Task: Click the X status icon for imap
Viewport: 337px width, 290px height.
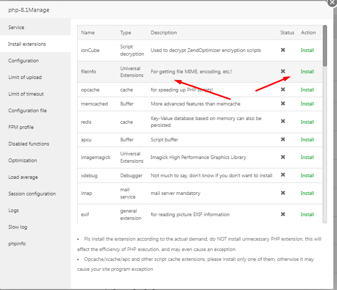Action: [283, 193]
